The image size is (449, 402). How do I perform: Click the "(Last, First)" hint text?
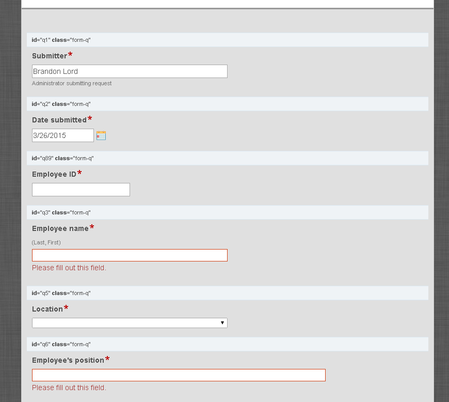pos(46,242)
